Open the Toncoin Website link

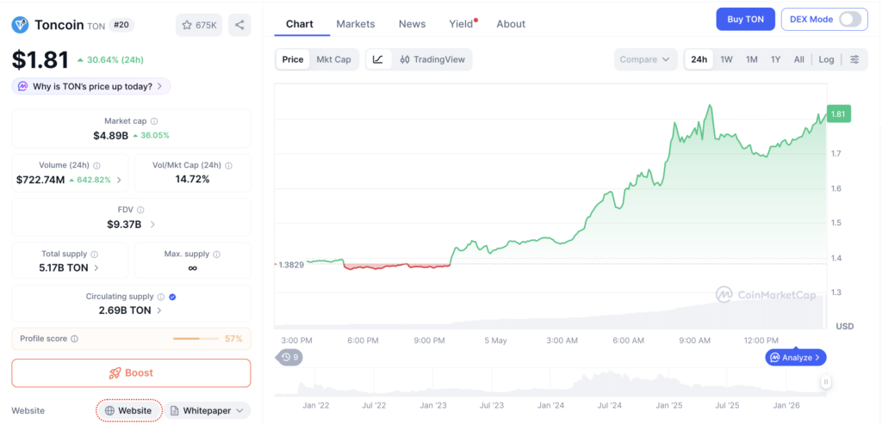point(129,410)
